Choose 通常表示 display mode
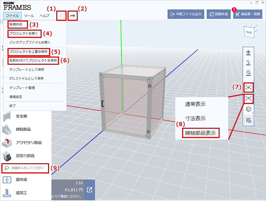 click(195, 104)
